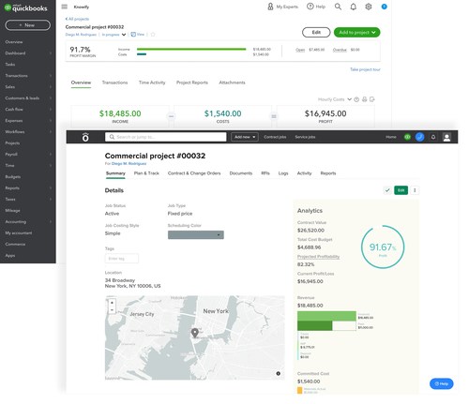Screen dimensions: 469x404
Task: Open the Add new dropdown in Knowify
Action: point(245,137)
